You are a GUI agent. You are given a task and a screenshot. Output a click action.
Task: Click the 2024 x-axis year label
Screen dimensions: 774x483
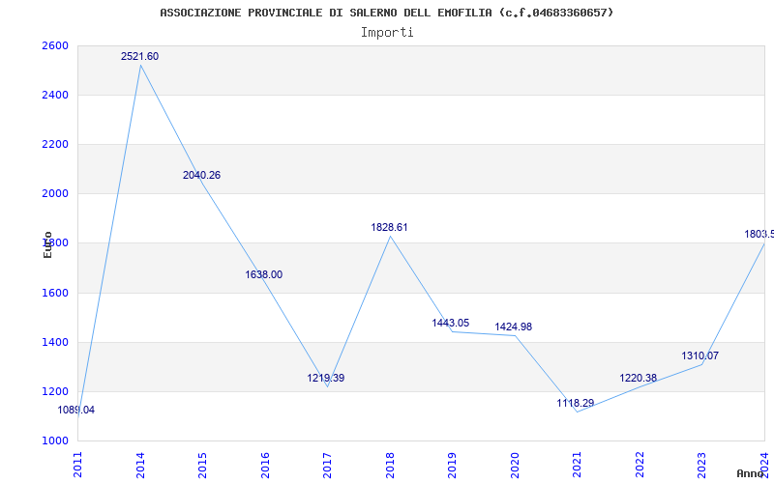click(764, 465)
